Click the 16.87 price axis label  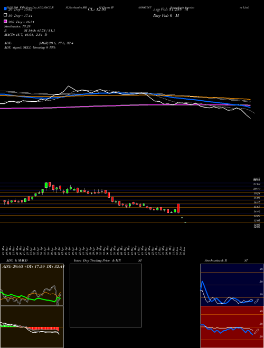[257, 202]
